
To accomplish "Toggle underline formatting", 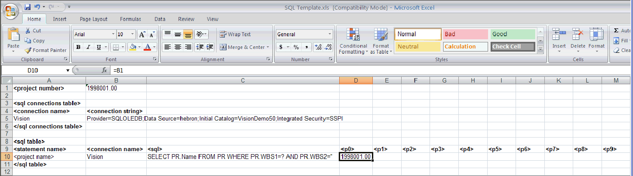I will click(99, 47).
